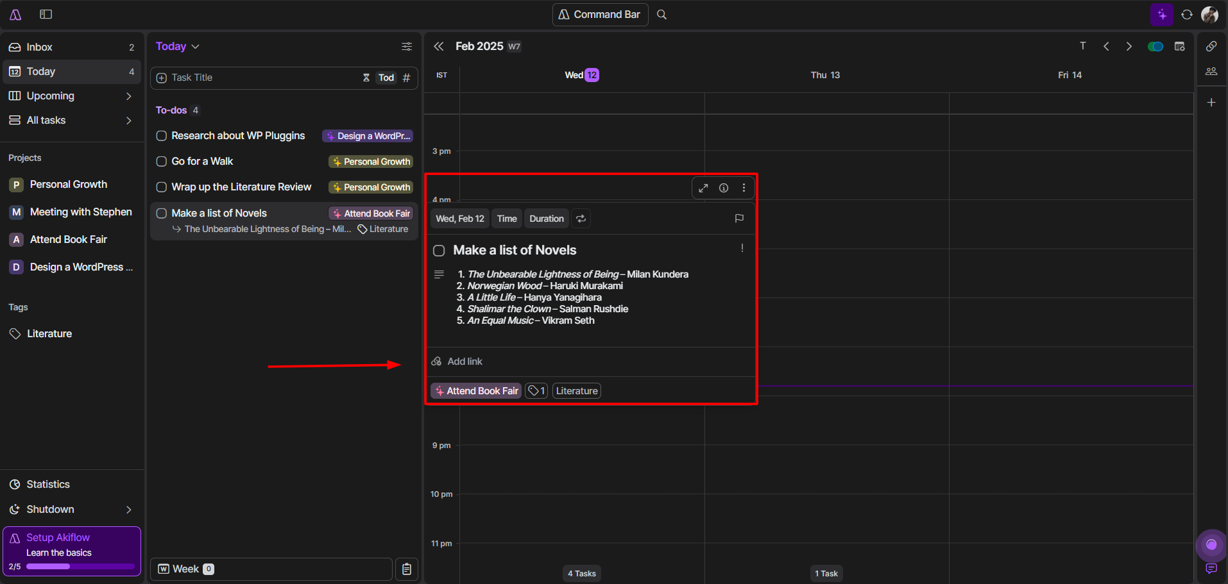Click the share link icon in right rail
Viewport: 1228px width, 584px height.
pyautogui.click(x=1211, y=46)
